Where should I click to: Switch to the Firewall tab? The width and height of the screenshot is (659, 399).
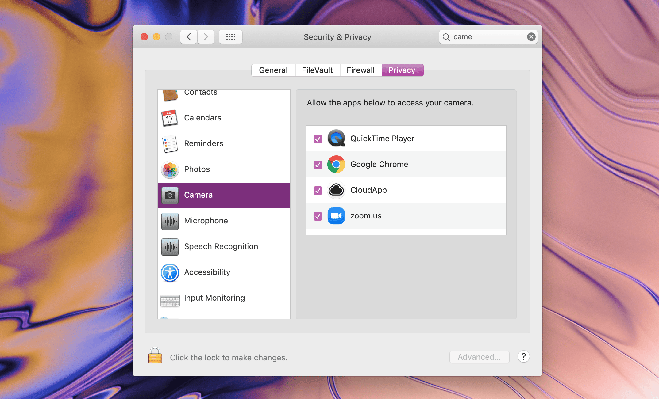tap(361, 70)
